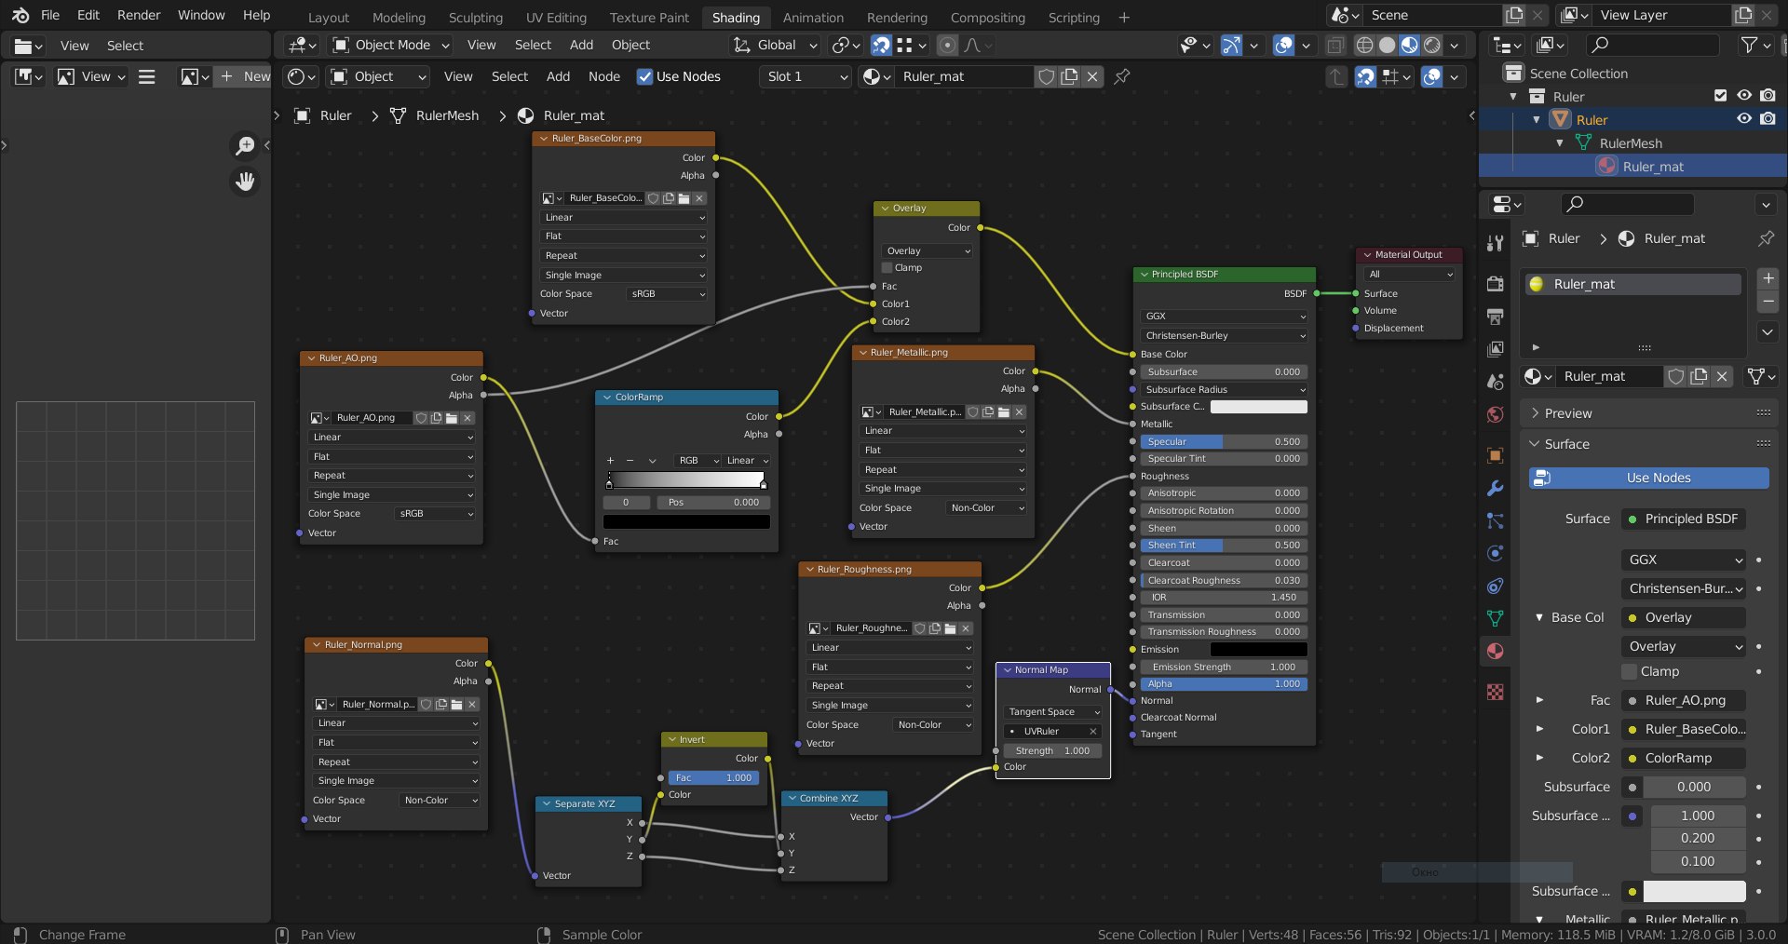The image size is (1788, 944).
Task: Switch to the Texture Paint workspace tab
Action: click(x=649, y=17)
